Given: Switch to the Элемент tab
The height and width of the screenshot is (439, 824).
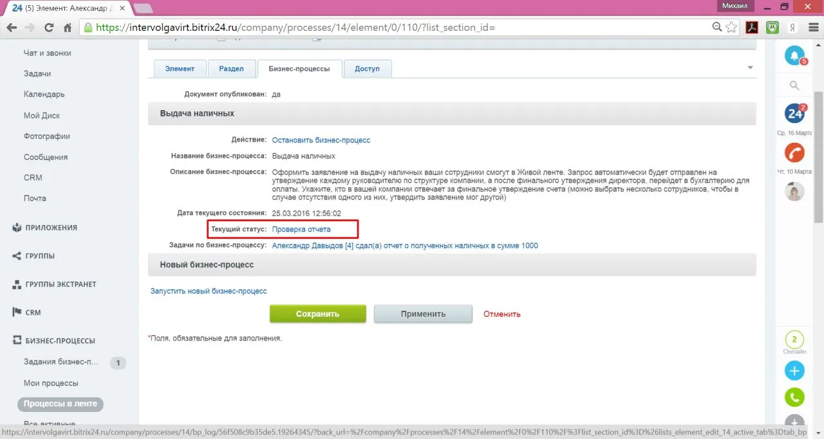Looking at the screenshot, I should click(180, 69).
